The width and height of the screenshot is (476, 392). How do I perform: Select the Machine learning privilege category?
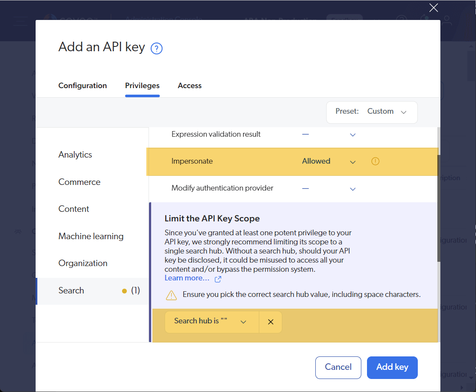point(91,236)
